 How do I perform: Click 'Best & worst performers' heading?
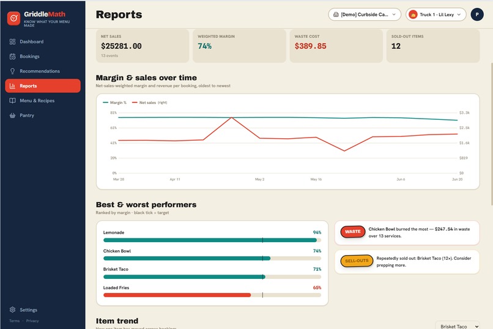pos(146,205)
